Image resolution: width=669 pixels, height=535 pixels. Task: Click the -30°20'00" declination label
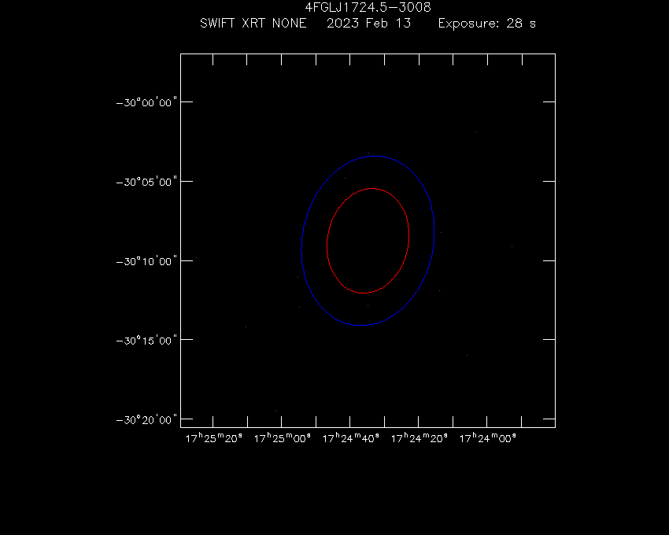146,420
